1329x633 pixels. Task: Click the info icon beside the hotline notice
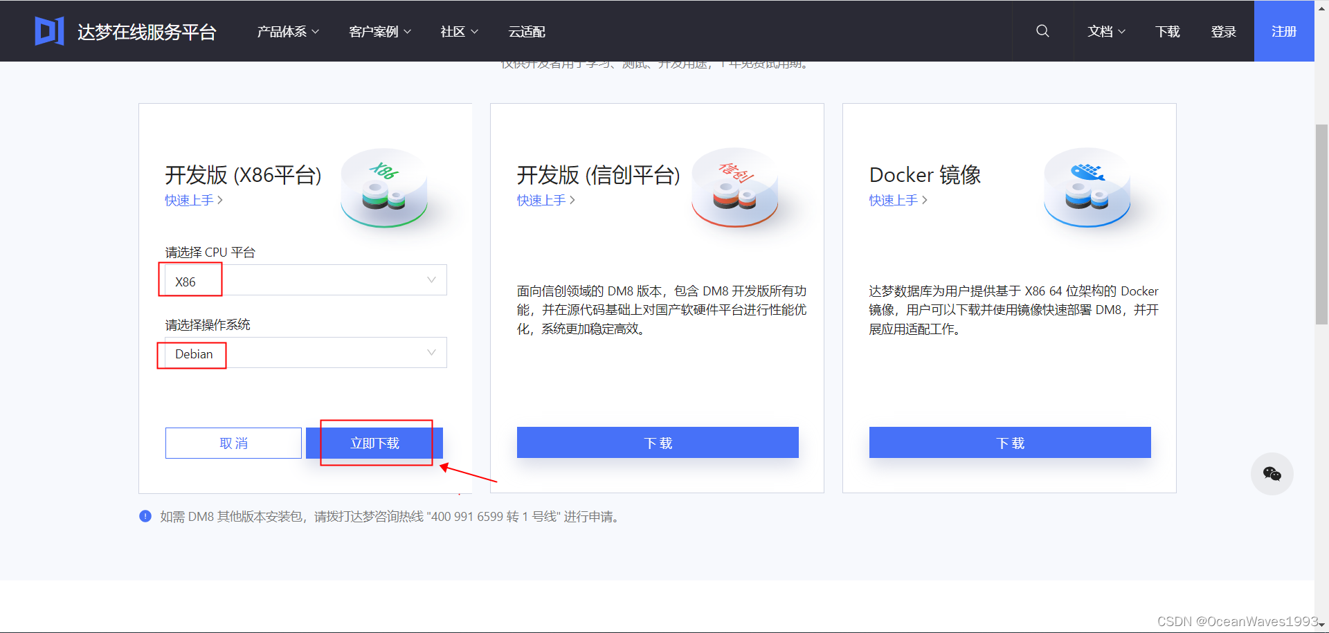click(x=145, y=517)
